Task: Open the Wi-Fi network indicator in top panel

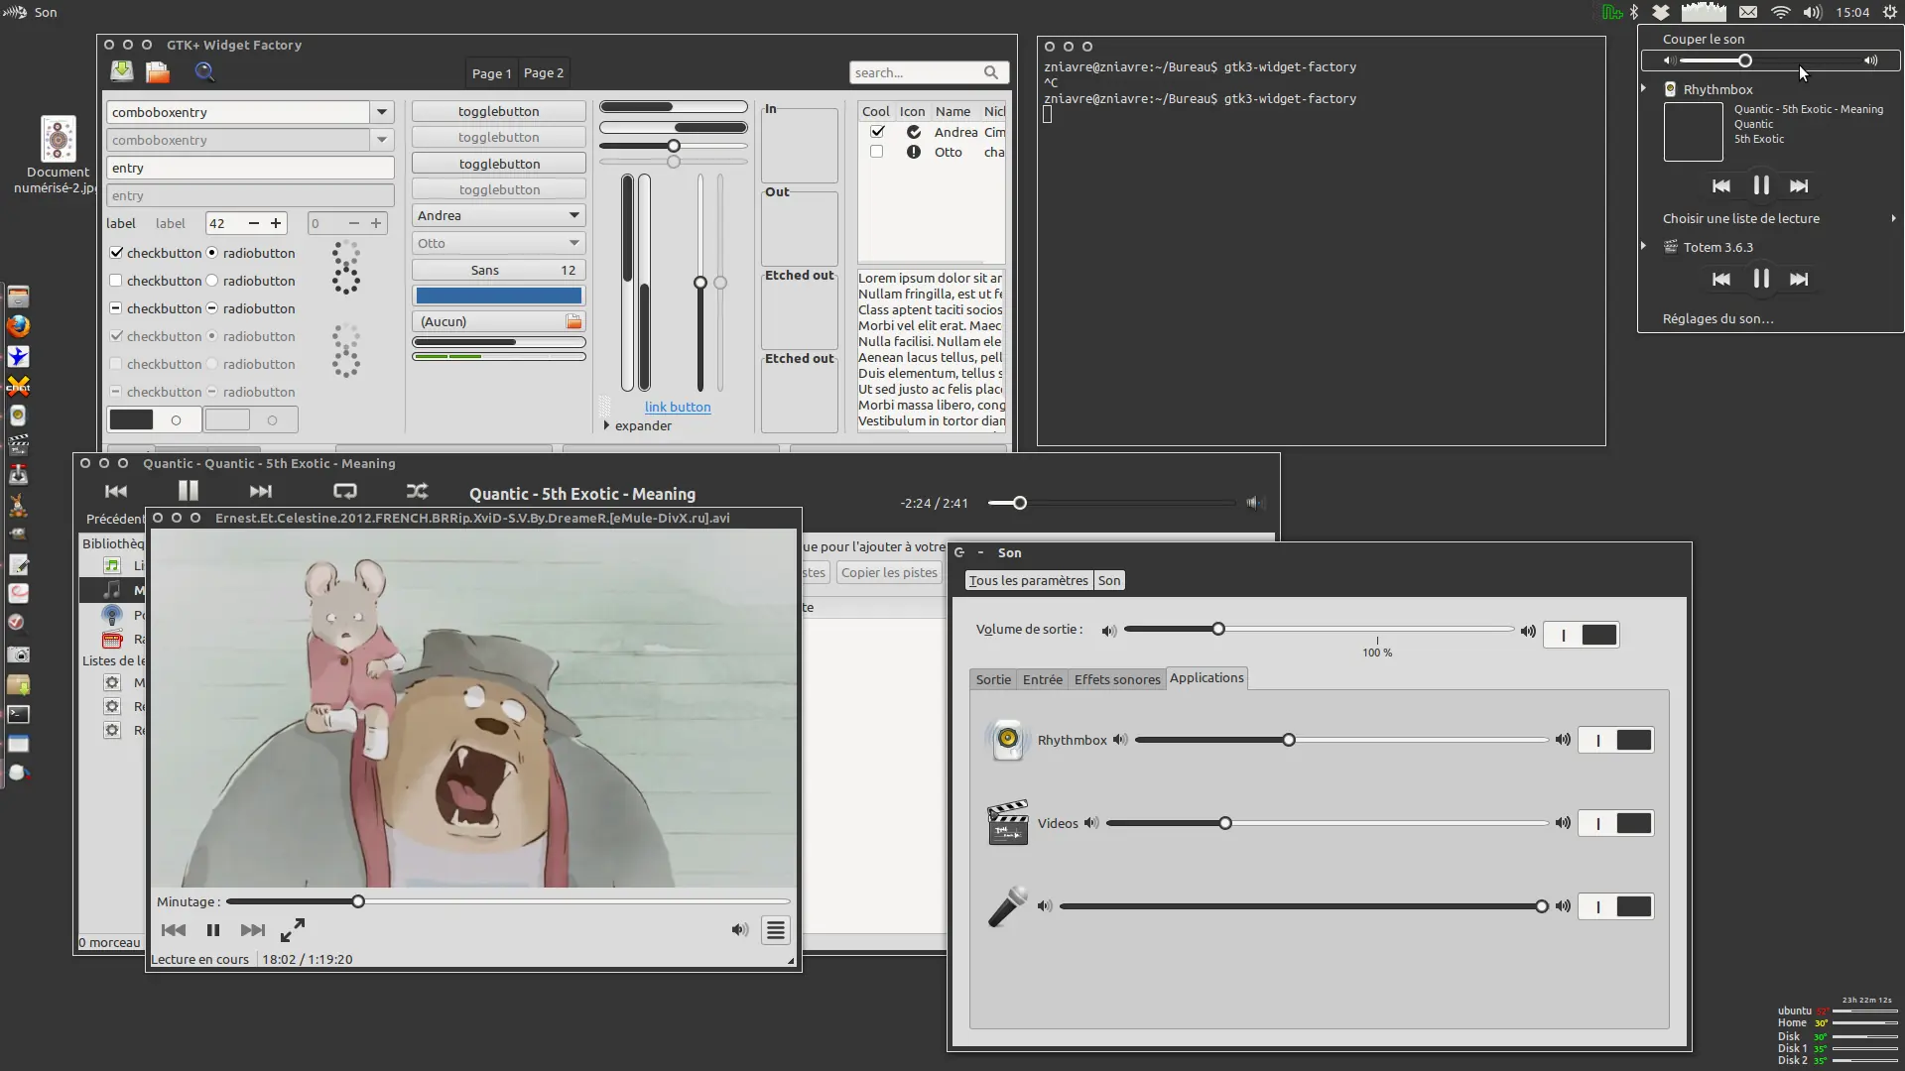Action: coord(1781,12)
